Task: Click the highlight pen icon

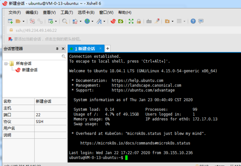Action: [x=157, y=21]
